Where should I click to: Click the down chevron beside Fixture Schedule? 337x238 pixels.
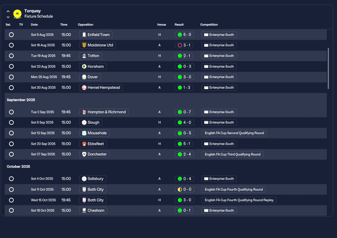[8, 17]
